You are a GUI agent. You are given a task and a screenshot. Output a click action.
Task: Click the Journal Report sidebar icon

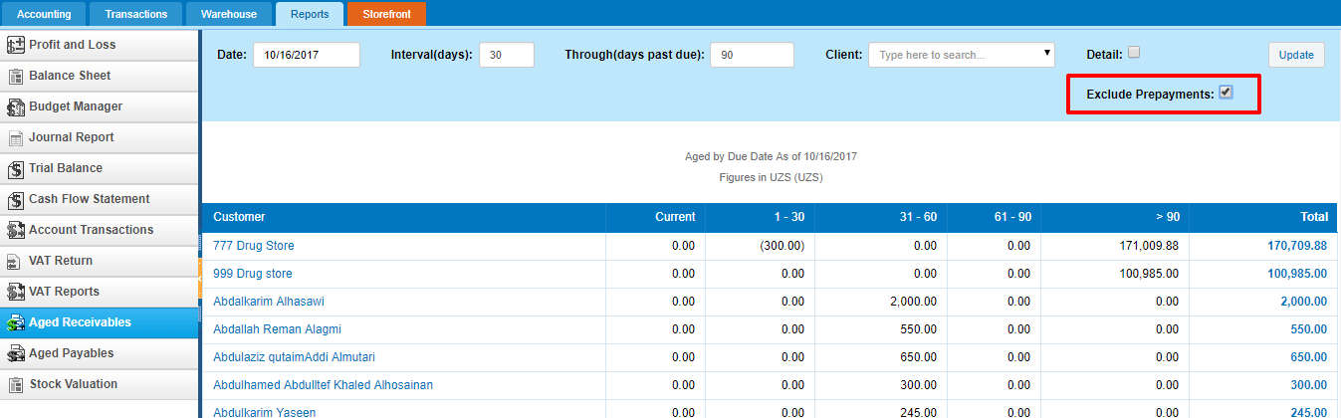(x=16, y=137)
